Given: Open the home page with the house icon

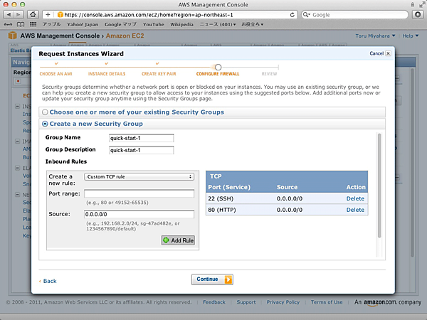Looking at the screenshot, I should tap(33, 14).
